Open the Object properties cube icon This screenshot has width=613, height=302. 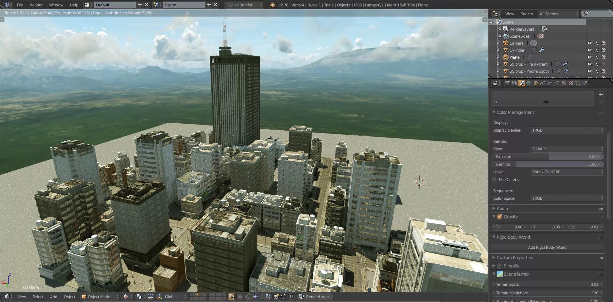pos(536,83)
